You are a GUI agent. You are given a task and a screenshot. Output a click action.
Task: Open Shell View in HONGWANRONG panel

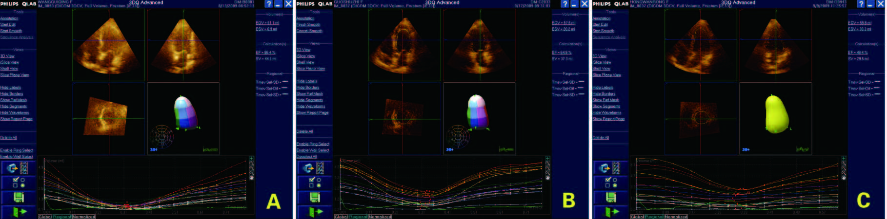[x=602, y=69]
